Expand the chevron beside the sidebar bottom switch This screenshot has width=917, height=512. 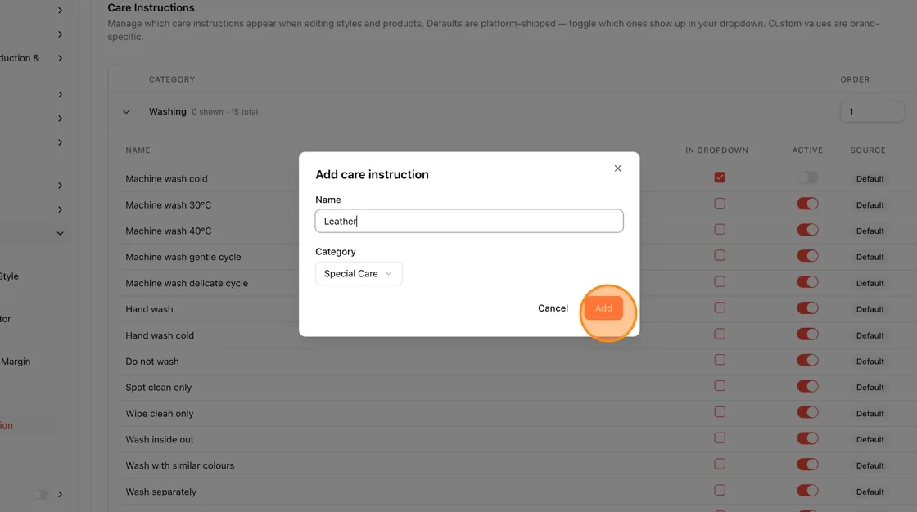(61, 495)
